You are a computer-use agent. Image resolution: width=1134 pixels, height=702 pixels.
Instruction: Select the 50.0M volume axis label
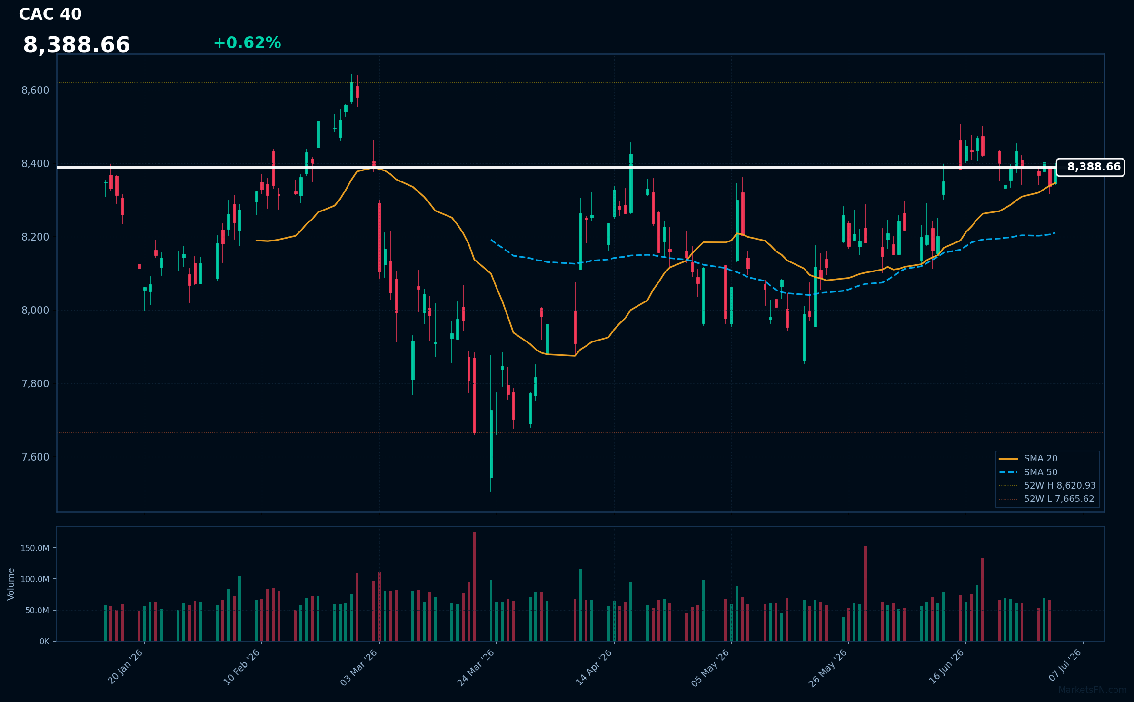point(37,611)
